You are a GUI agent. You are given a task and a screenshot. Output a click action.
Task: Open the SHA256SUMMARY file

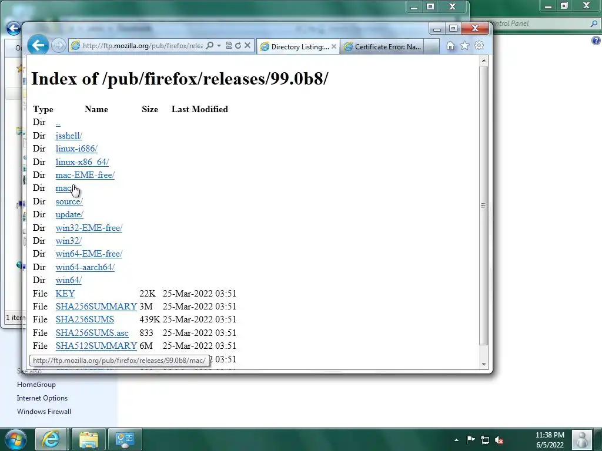[96, 307]
